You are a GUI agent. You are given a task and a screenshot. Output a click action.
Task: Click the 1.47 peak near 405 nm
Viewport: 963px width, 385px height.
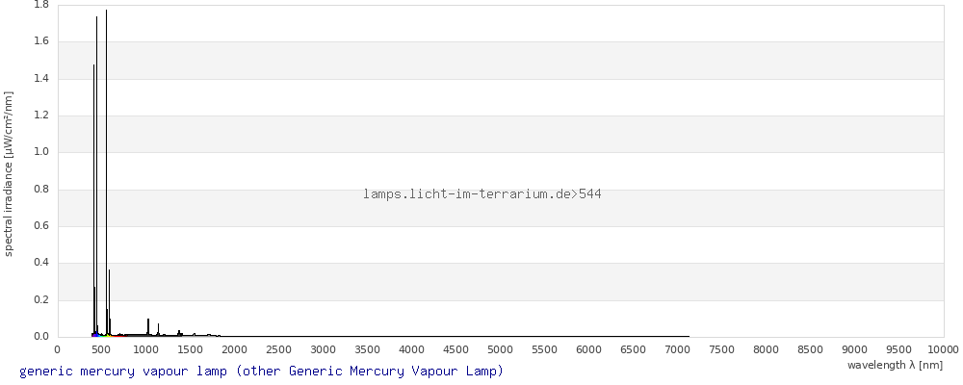(x=93, y=199)
